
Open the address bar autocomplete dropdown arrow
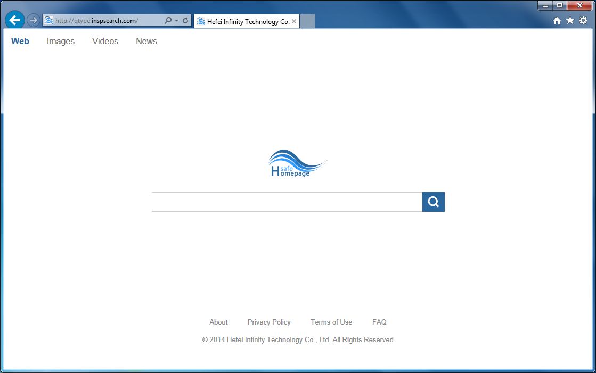pos(176,20)
